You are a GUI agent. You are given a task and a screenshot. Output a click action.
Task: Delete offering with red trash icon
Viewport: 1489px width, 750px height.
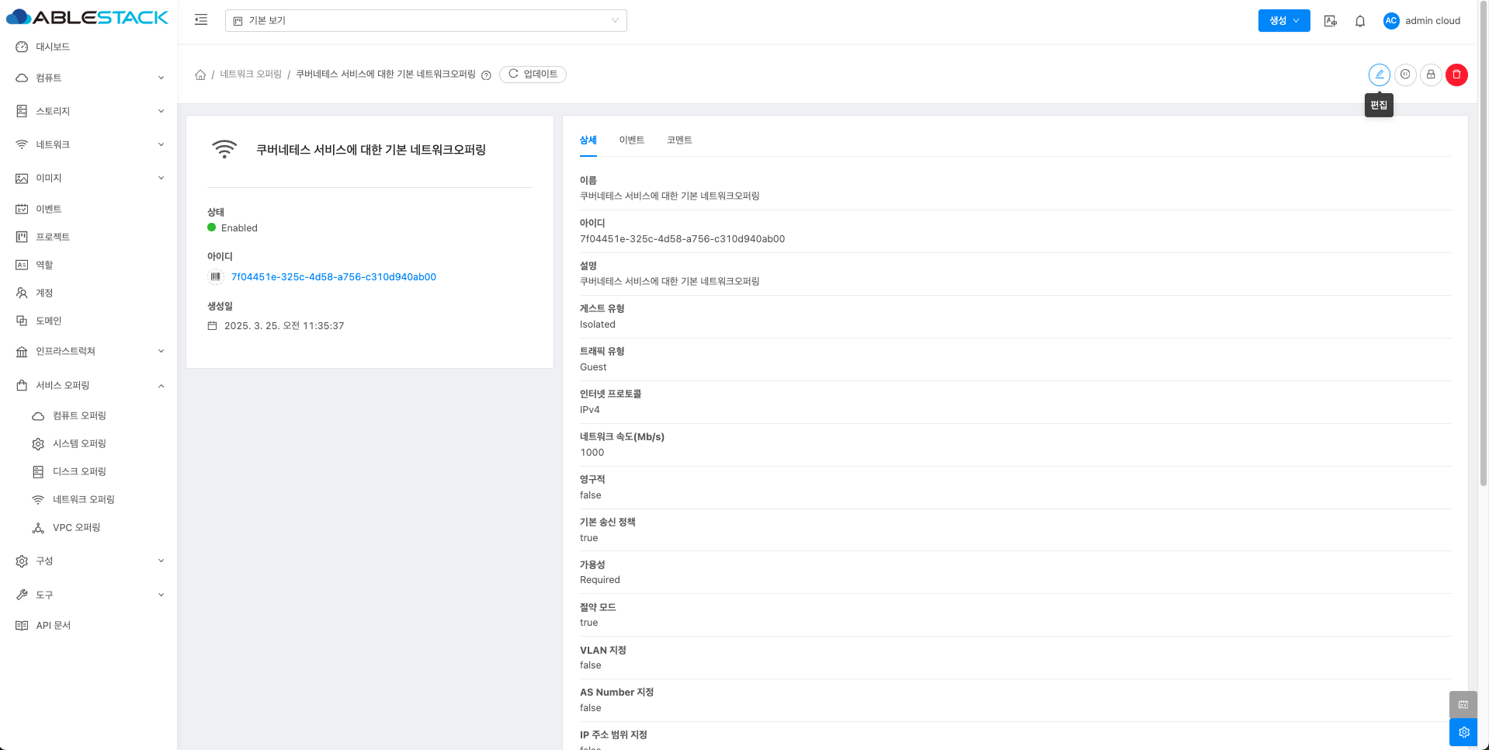(1456, 75)
